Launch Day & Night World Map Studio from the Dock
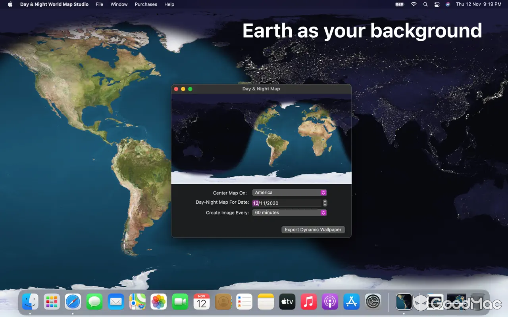 coord(404,302)
